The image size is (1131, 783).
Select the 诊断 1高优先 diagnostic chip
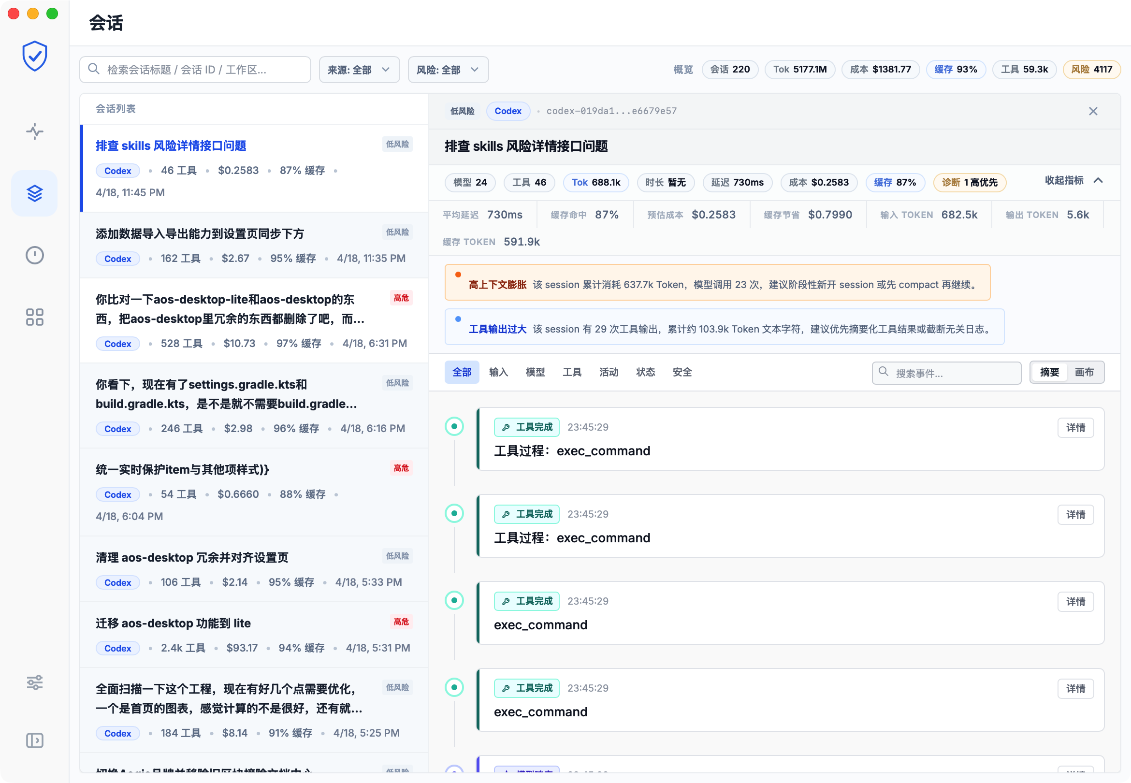click(969, 183)
